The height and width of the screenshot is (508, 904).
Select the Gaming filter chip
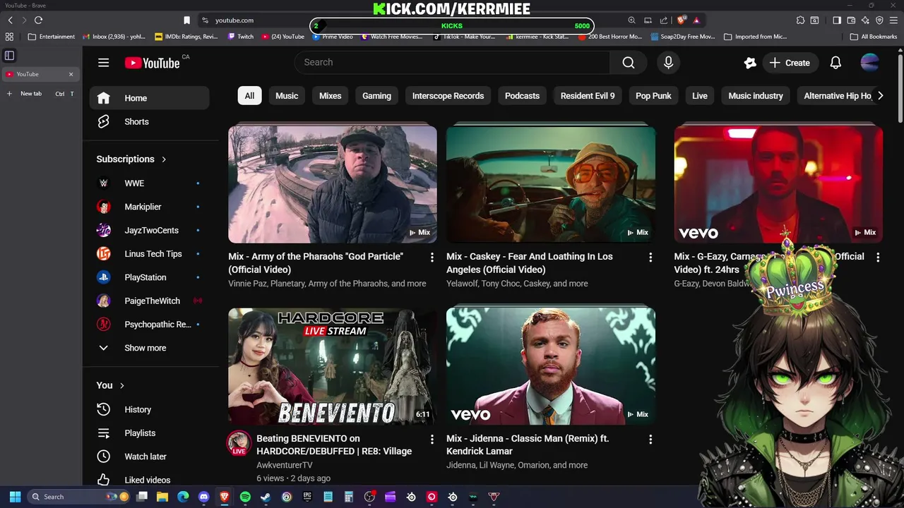point(376,96)
